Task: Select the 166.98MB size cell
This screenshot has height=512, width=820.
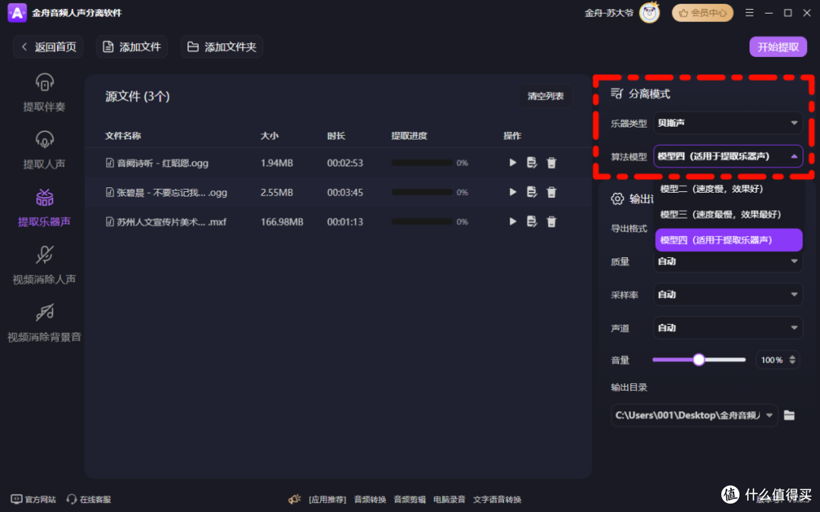Action: pyautogui.click(x=282, y=221)
